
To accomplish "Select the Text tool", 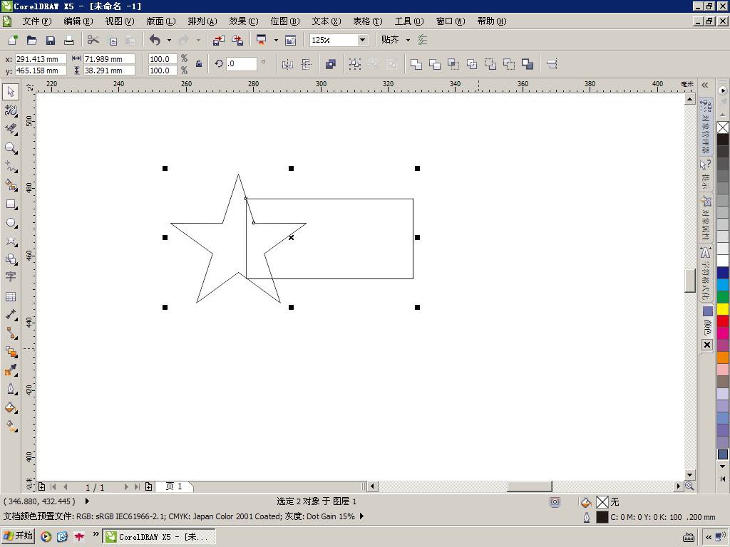I will point(11,277).
